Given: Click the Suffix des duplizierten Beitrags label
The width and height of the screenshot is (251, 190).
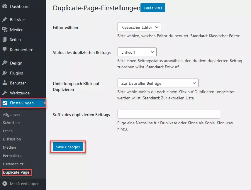Looking at the screenshot, I should click(81, 115).
